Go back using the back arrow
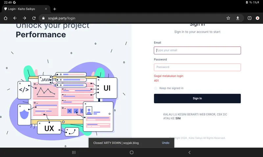263x157 pixels. tap(15, 18)
